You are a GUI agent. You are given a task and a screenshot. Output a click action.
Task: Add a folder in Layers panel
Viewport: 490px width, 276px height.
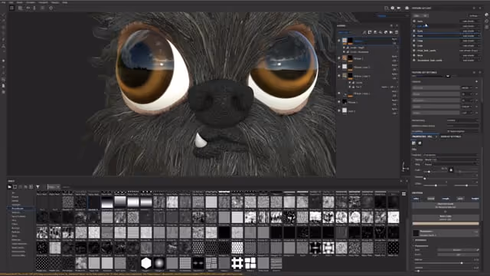pos(391,32)
